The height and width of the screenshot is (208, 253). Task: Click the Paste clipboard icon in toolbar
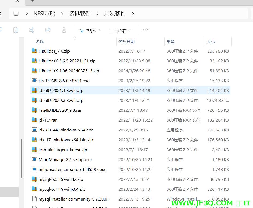click(x=16, y=30)
